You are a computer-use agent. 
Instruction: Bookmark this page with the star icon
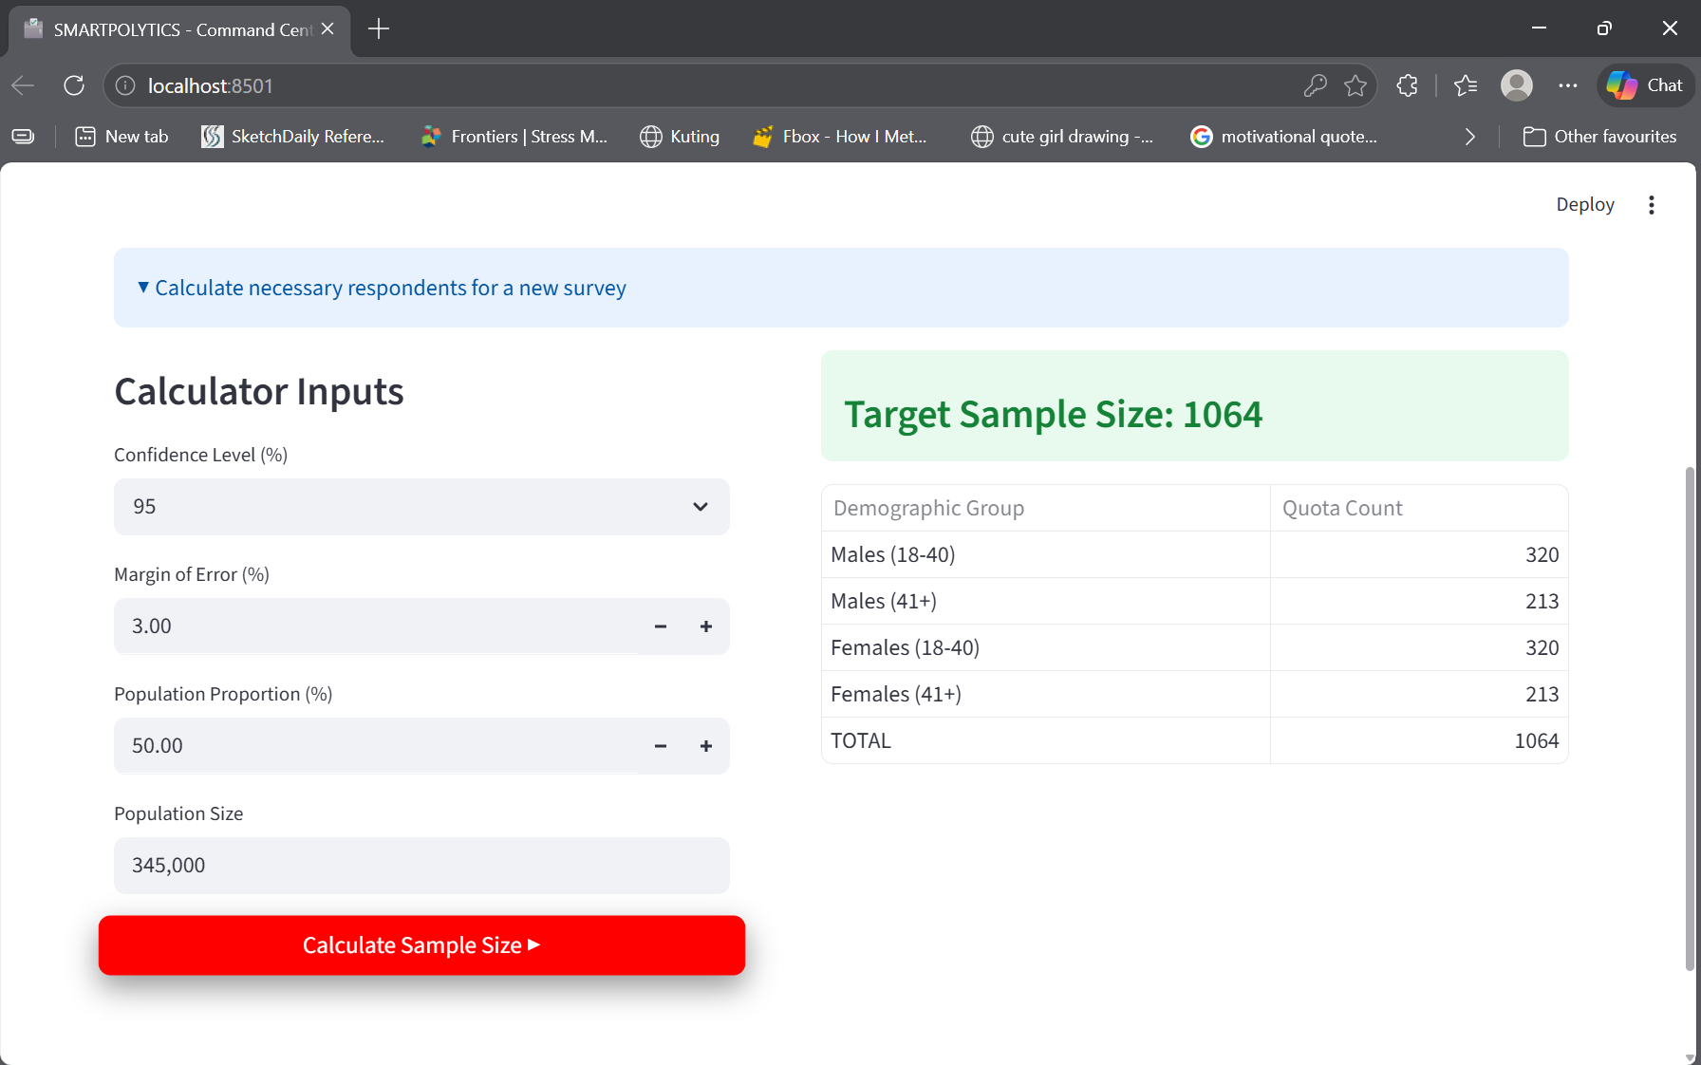click(1355, 85)
